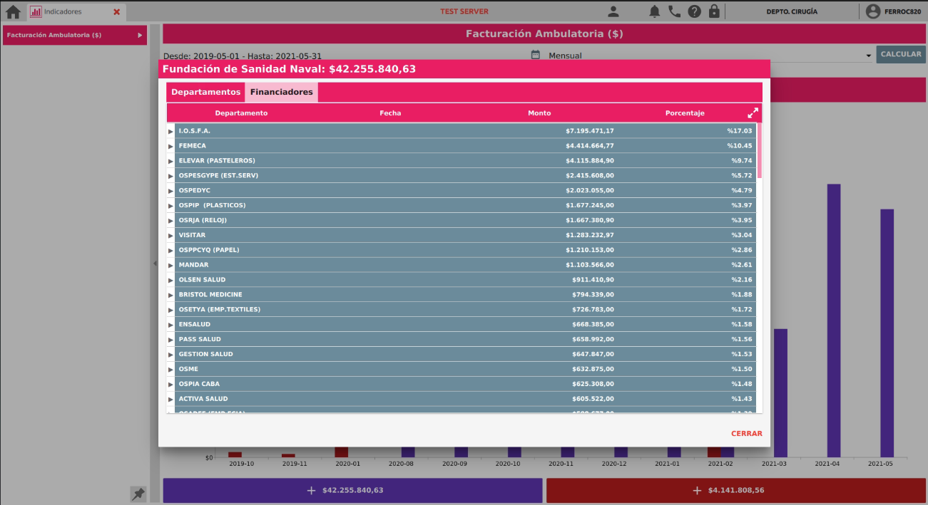Screen dimensions: 928x505
Task: Expand the table to fullscreen icon
Action: pos(753,113)
